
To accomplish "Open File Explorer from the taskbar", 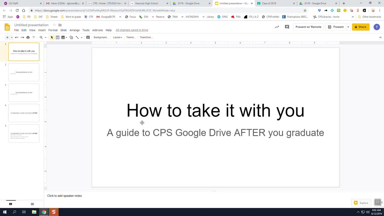I will point(34,212).
